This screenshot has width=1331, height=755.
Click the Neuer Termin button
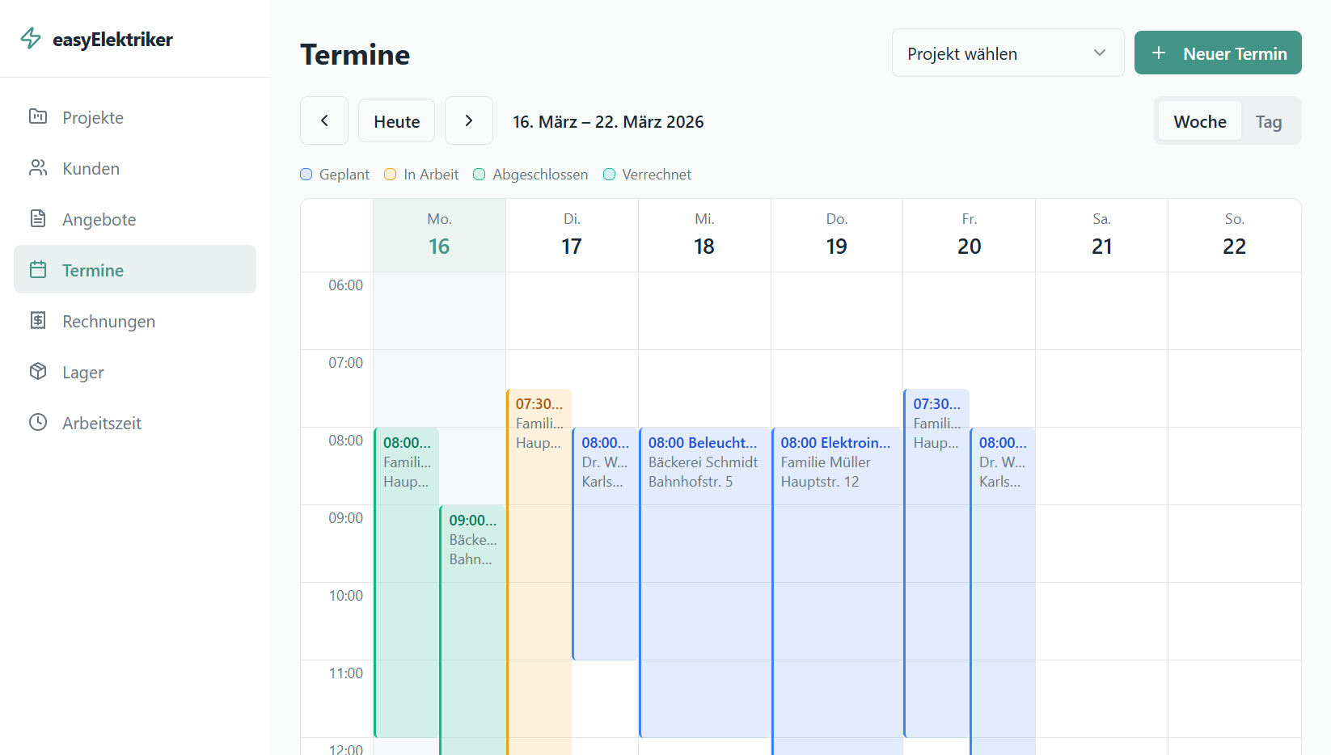pyautogui.click(x=1217, y=53)
